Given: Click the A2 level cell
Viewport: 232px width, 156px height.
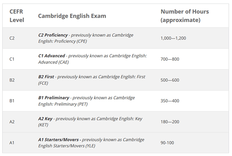Looking at the screenshot, I should click(12, 122).
